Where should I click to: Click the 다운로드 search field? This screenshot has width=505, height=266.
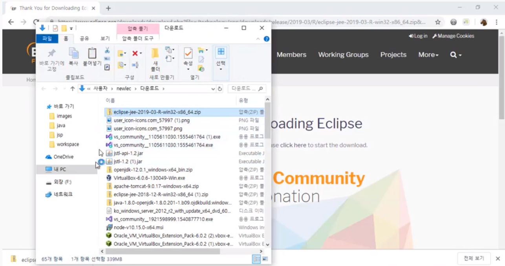point(247,89)
